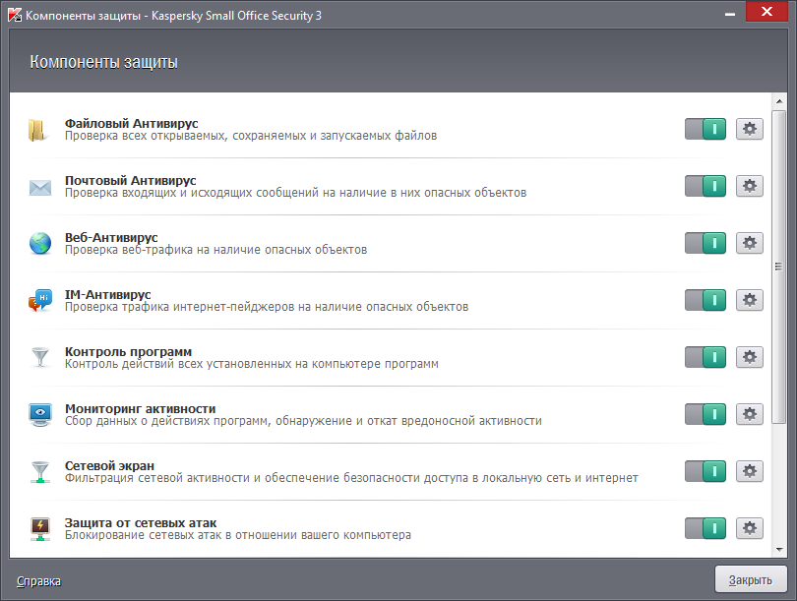Open settings gear for Файловый Антивирус

[749, 129]
